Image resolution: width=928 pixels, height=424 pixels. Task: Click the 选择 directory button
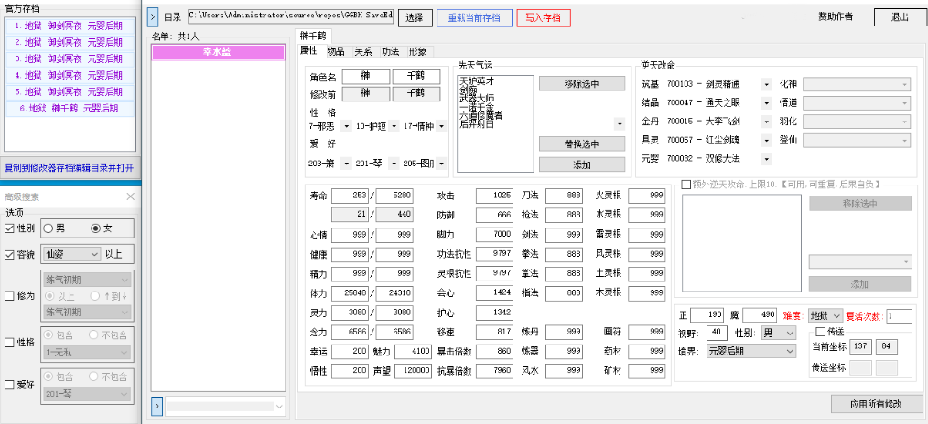415,17
